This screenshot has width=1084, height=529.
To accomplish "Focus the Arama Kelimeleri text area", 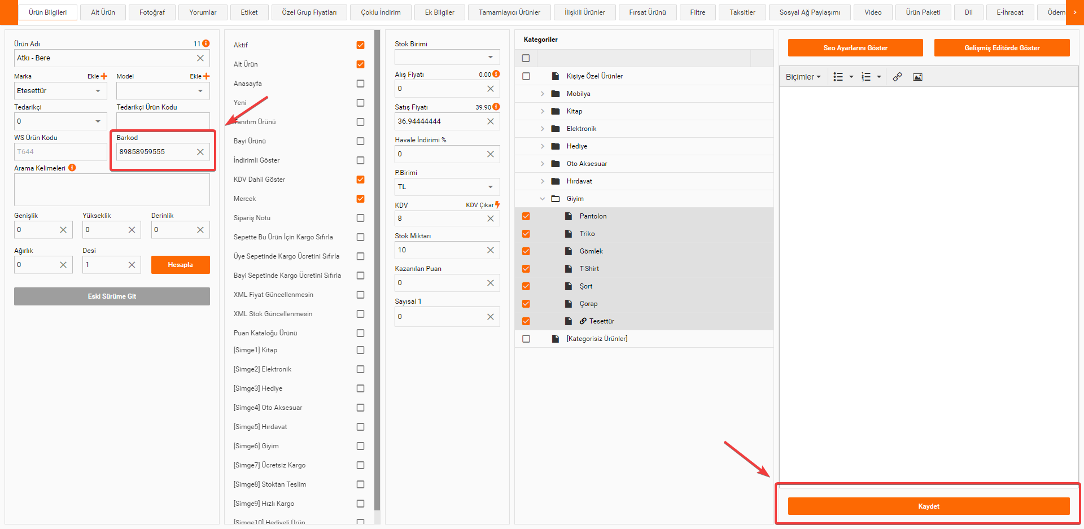I will 112,190.
